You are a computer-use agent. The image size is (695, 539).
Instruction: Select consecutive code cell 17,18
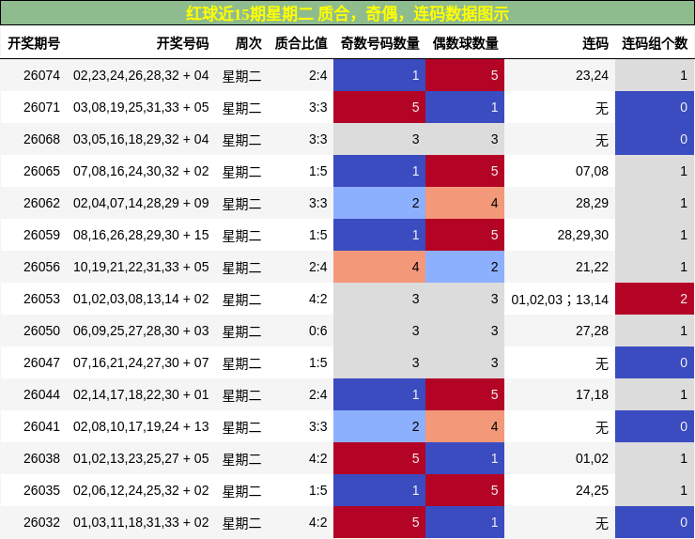coord(592,394)
